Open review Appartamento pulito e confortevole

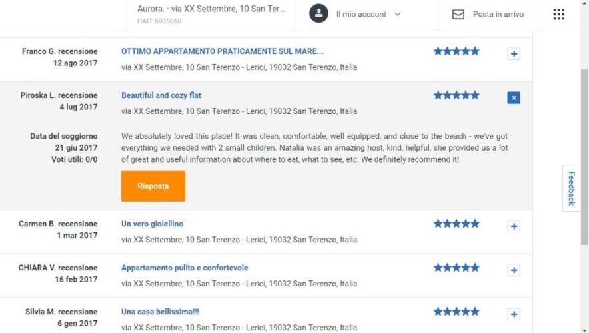click(x=185, y=268)
